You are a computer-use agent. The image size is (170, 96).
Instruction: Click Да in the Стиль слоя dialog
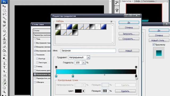159,30
